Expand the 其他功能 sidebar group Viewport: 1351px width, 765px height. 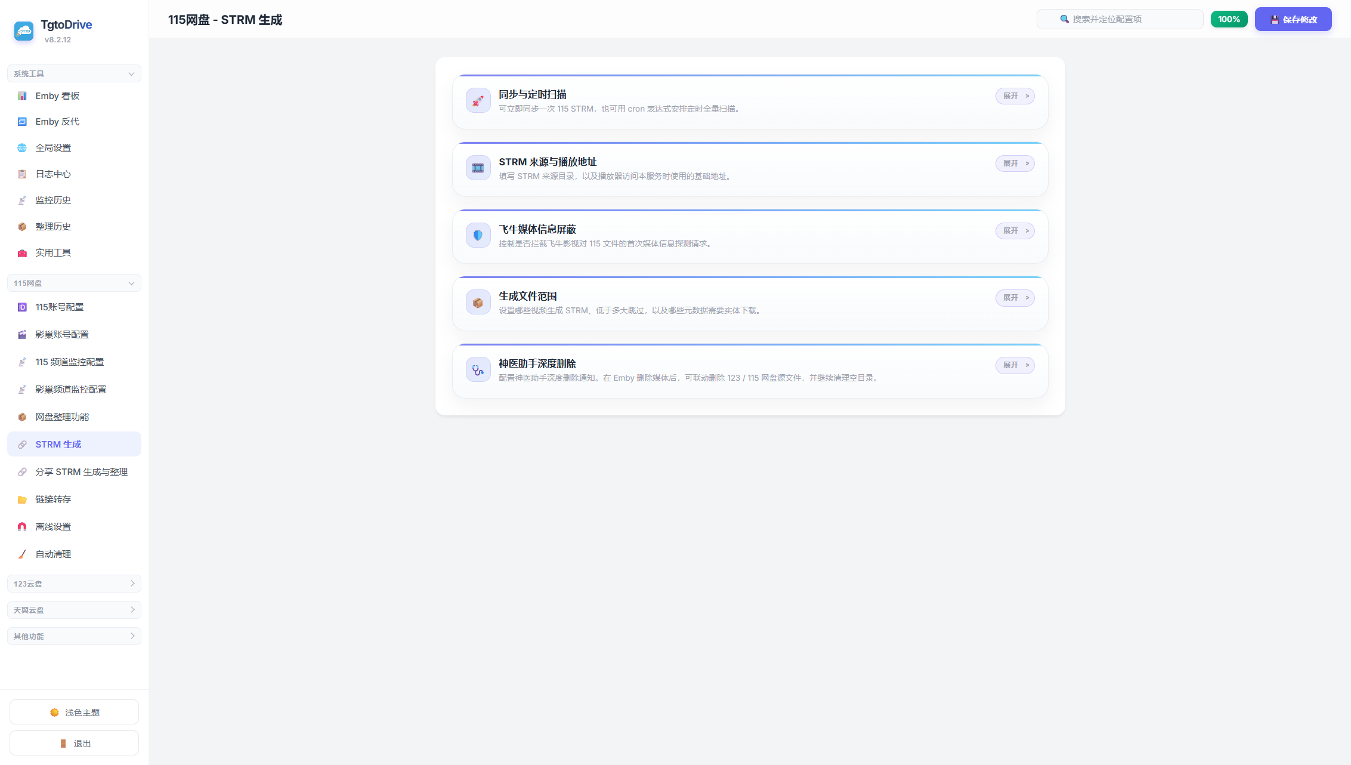point(74,636)
